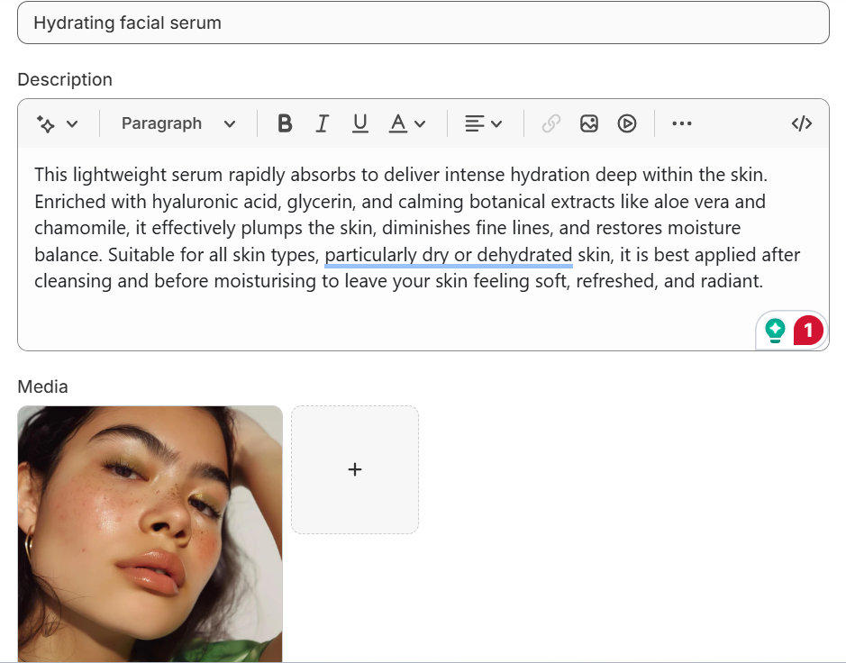Switch to HTML code view

801,123
